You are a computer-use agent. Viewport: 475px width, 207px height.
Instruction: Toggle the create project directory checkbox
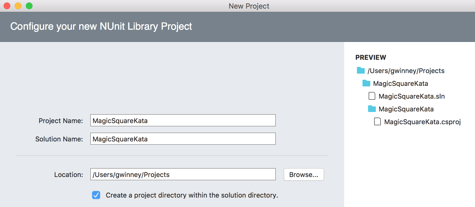[x=96, y=195]
